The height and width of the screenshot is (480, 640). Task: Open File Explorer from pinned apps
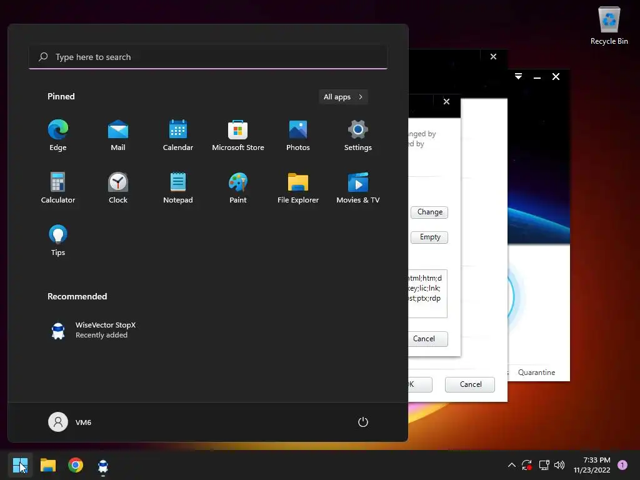[298, 187]
